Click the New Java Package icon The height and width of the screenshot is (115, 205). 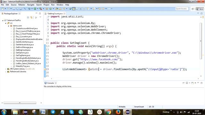[47, 9]
